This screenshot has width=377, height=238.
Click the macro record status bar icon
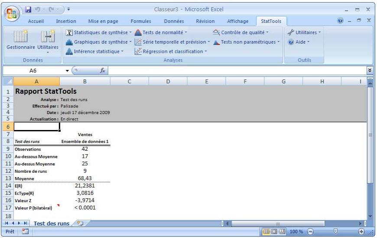tap(25, 232)
